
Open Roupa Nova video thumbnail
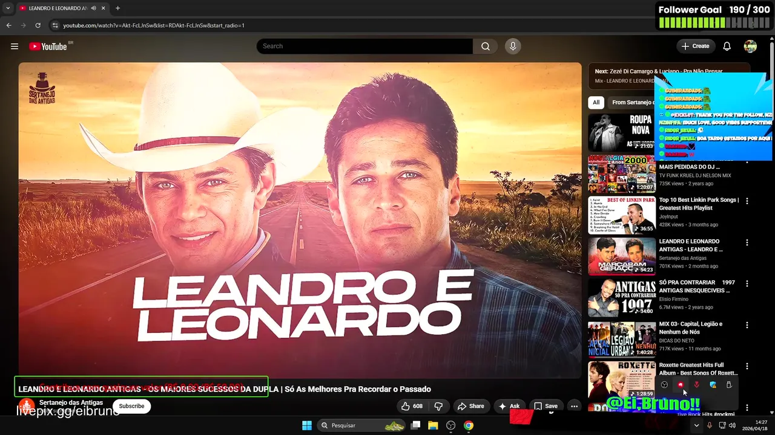[622, 133]
